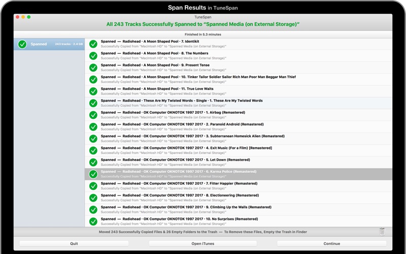
Task: Click 'Successfully Copied' subtitle under Airbag
Action: click(163, 117)
